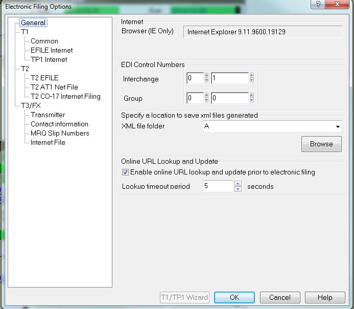
Task: Click the title bar question mark help icon
Action: [x=318, y=4]
